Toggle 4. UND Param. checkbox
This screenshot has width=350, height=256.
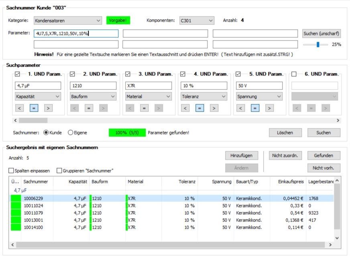pos(183,74)
